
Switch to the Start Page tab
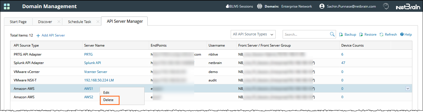[18, 22]
